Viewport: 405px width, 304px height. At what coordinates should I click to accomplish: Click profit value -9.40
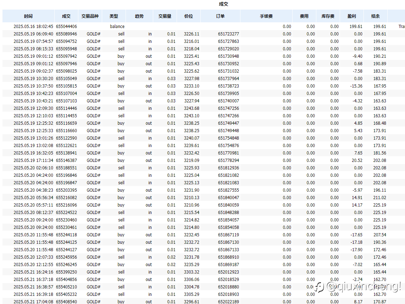[357, 56]
